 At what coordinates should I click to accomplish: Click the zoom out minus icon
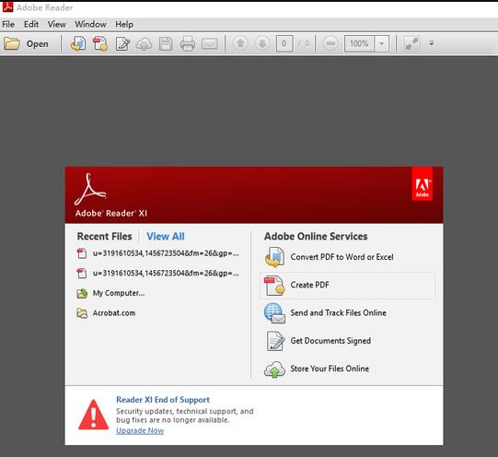(330, 43)
